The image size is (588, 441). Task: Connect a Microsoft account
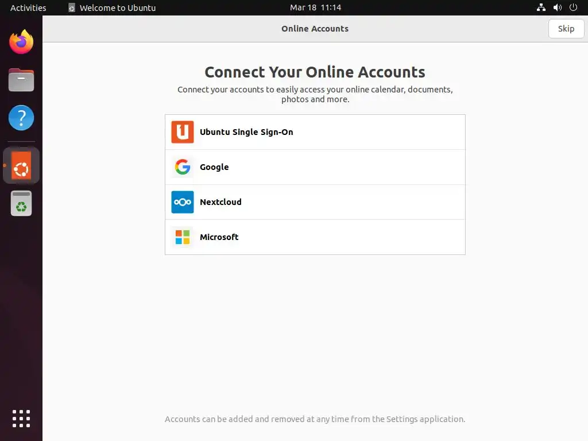[x=315, y=237]
